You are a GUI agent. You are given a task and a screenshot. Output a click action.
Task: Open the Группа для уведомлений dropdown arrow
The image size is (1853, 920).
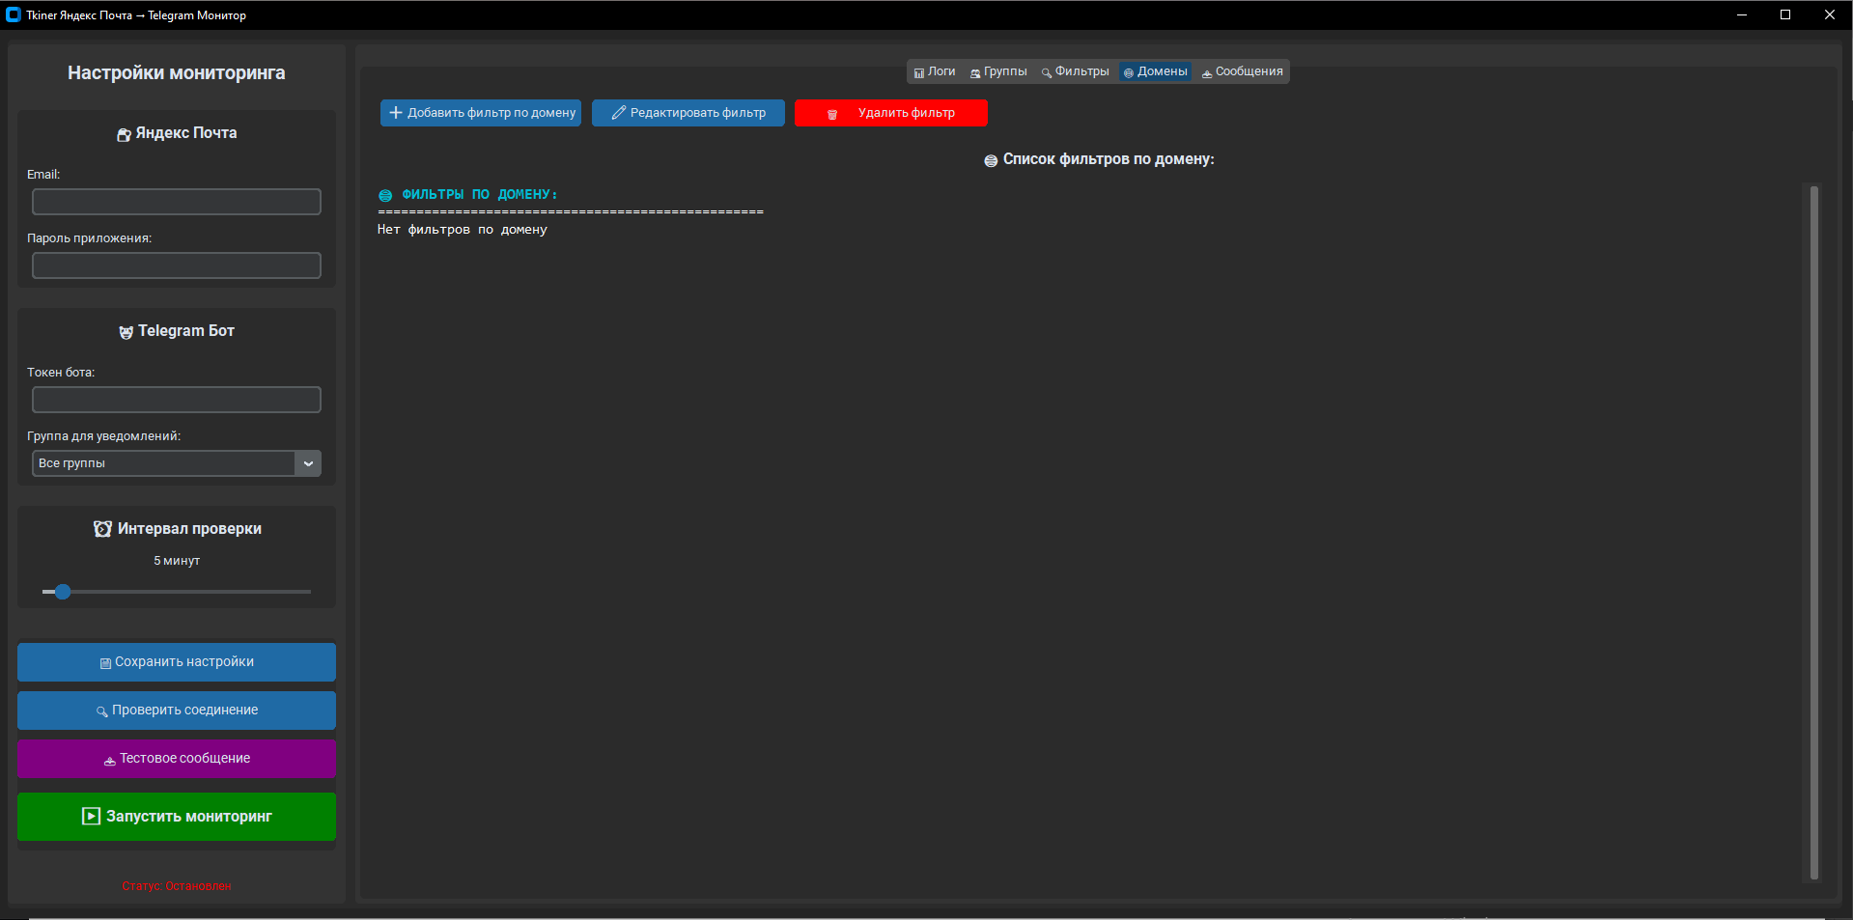coord(308,463)
